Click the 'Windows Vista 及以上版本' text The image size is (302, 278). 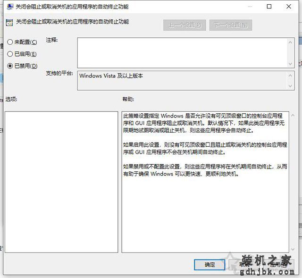(x=111, y=76)
